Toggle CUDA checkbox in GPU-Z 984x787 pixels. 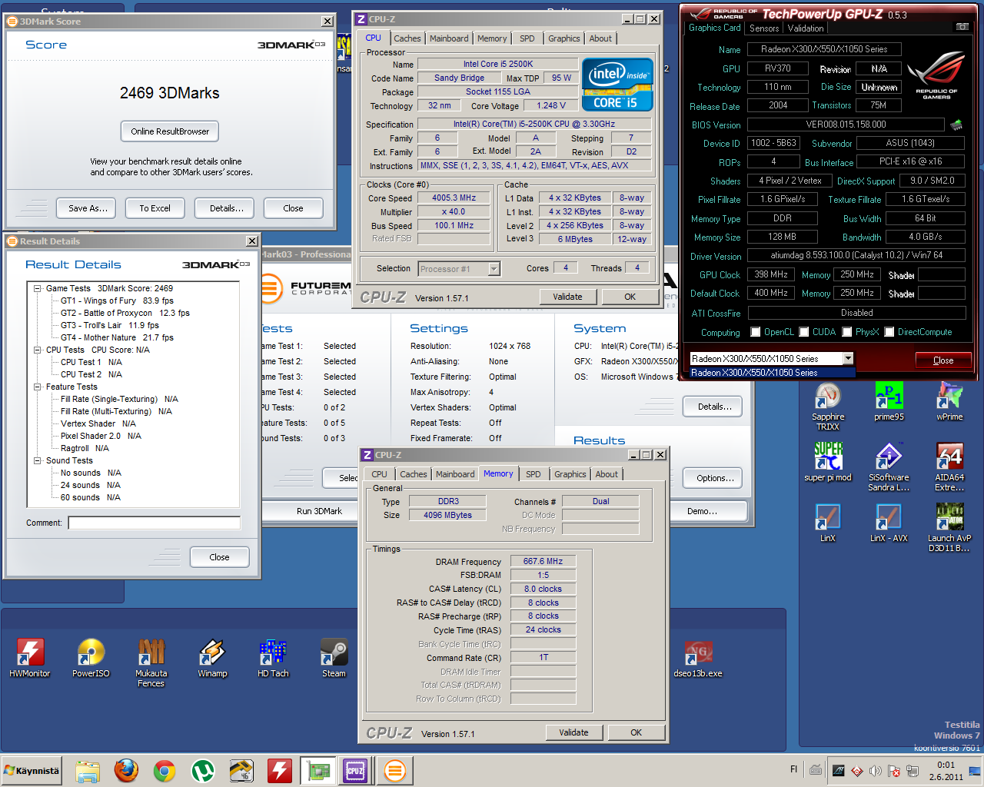tap(804, 332)
